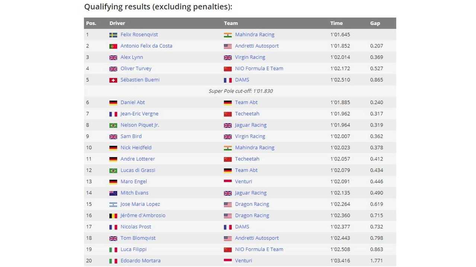Click the Time column header
This screenshot has height=267, width=476.
pyautogui.click(x=336, y=23)
